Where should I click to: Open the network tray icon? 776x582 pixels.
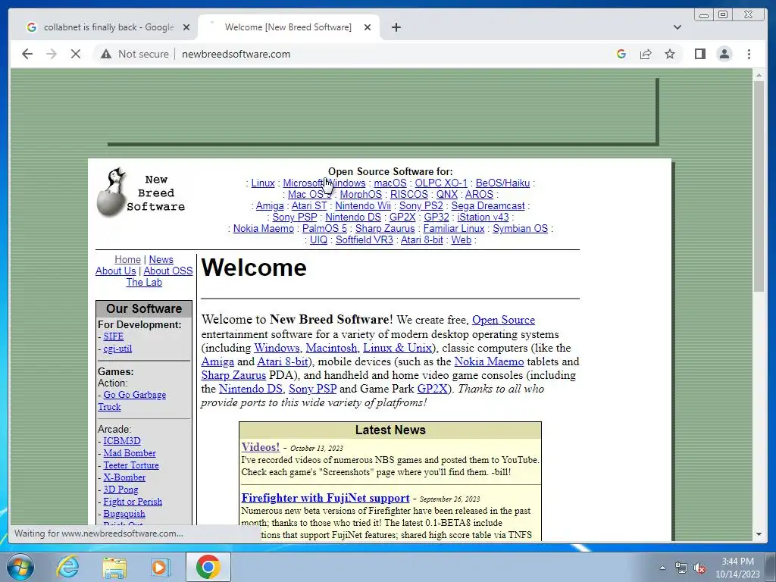pyautogui.click(x=681, y=568)
